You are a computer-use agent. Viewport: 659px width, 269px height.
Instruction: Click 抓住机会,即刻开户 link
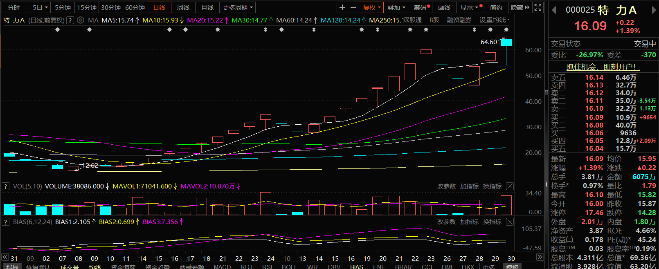(601, 67)
